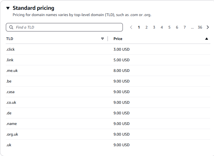The width and height of the screenshot is (214, 156).
Task: Select the .me.uk TLD row
Action: (108, 71)
